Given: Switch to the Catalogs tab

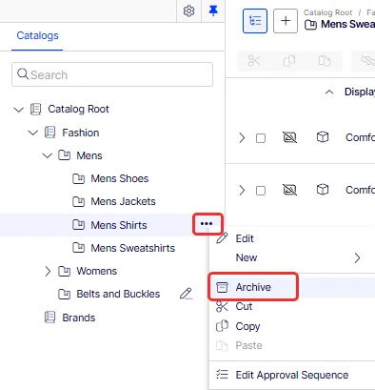Looking at the screenshot, I should [37, 35].
